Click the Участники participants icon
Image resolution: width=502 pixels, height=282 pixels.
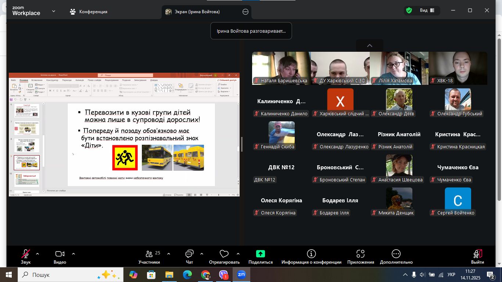click(149, 254)
